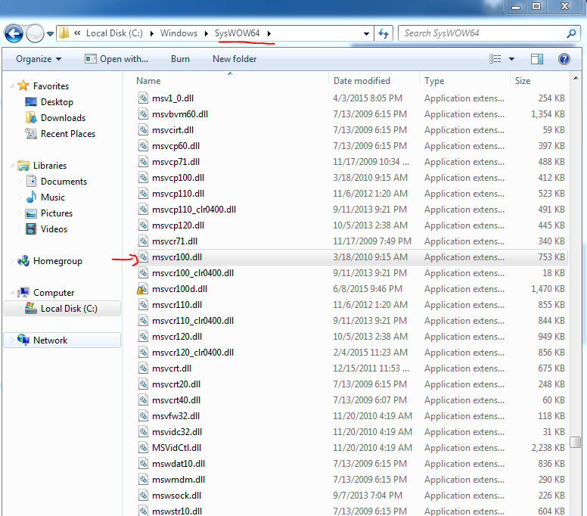Screen dimensions: 587x516
Task: Select the locked msvcr100d.dll icon
Action: pos(141,289)
